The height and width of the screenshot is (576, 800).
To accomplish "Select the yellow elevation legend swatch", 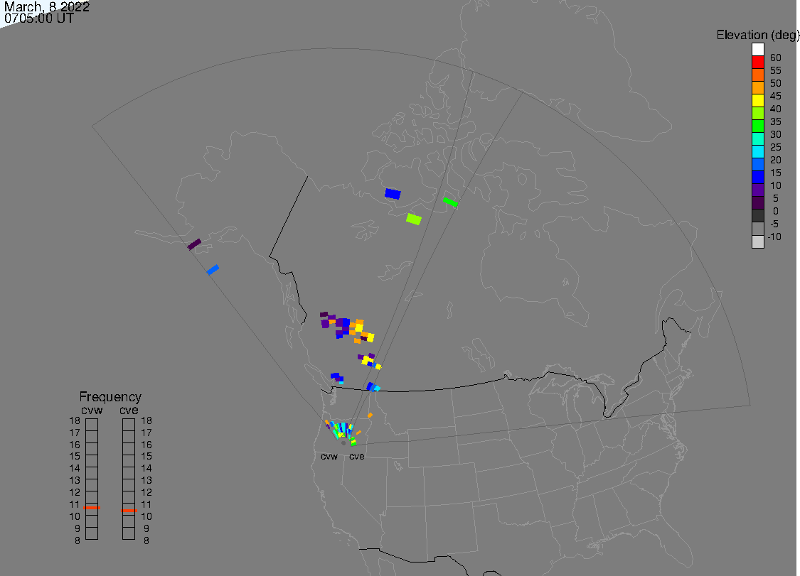I will pyautogui.click(x=757, y=100).
